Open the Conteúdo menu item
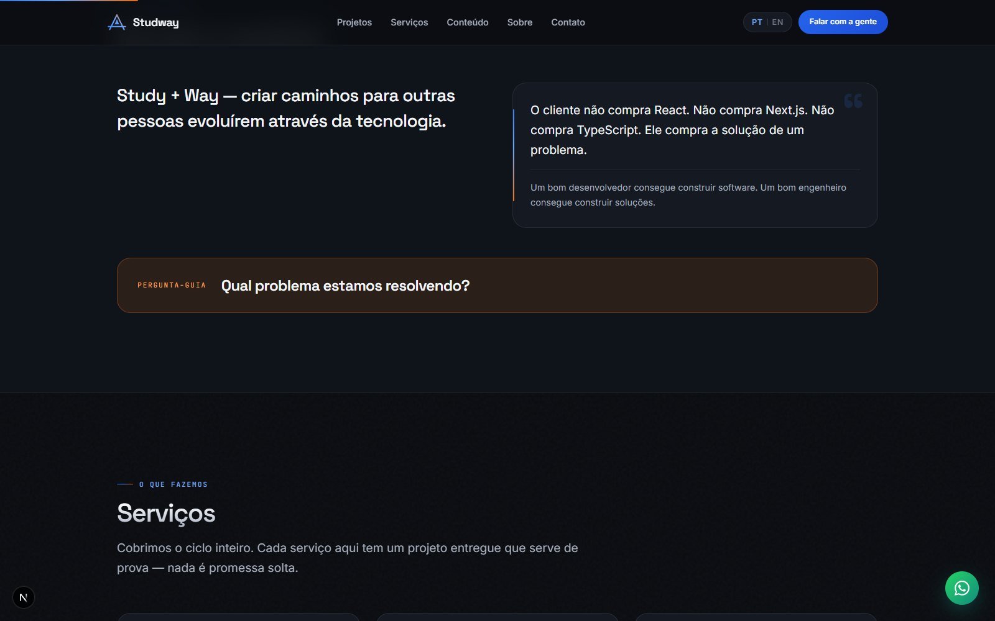995x621 pixels. click(x=468, y=22)
